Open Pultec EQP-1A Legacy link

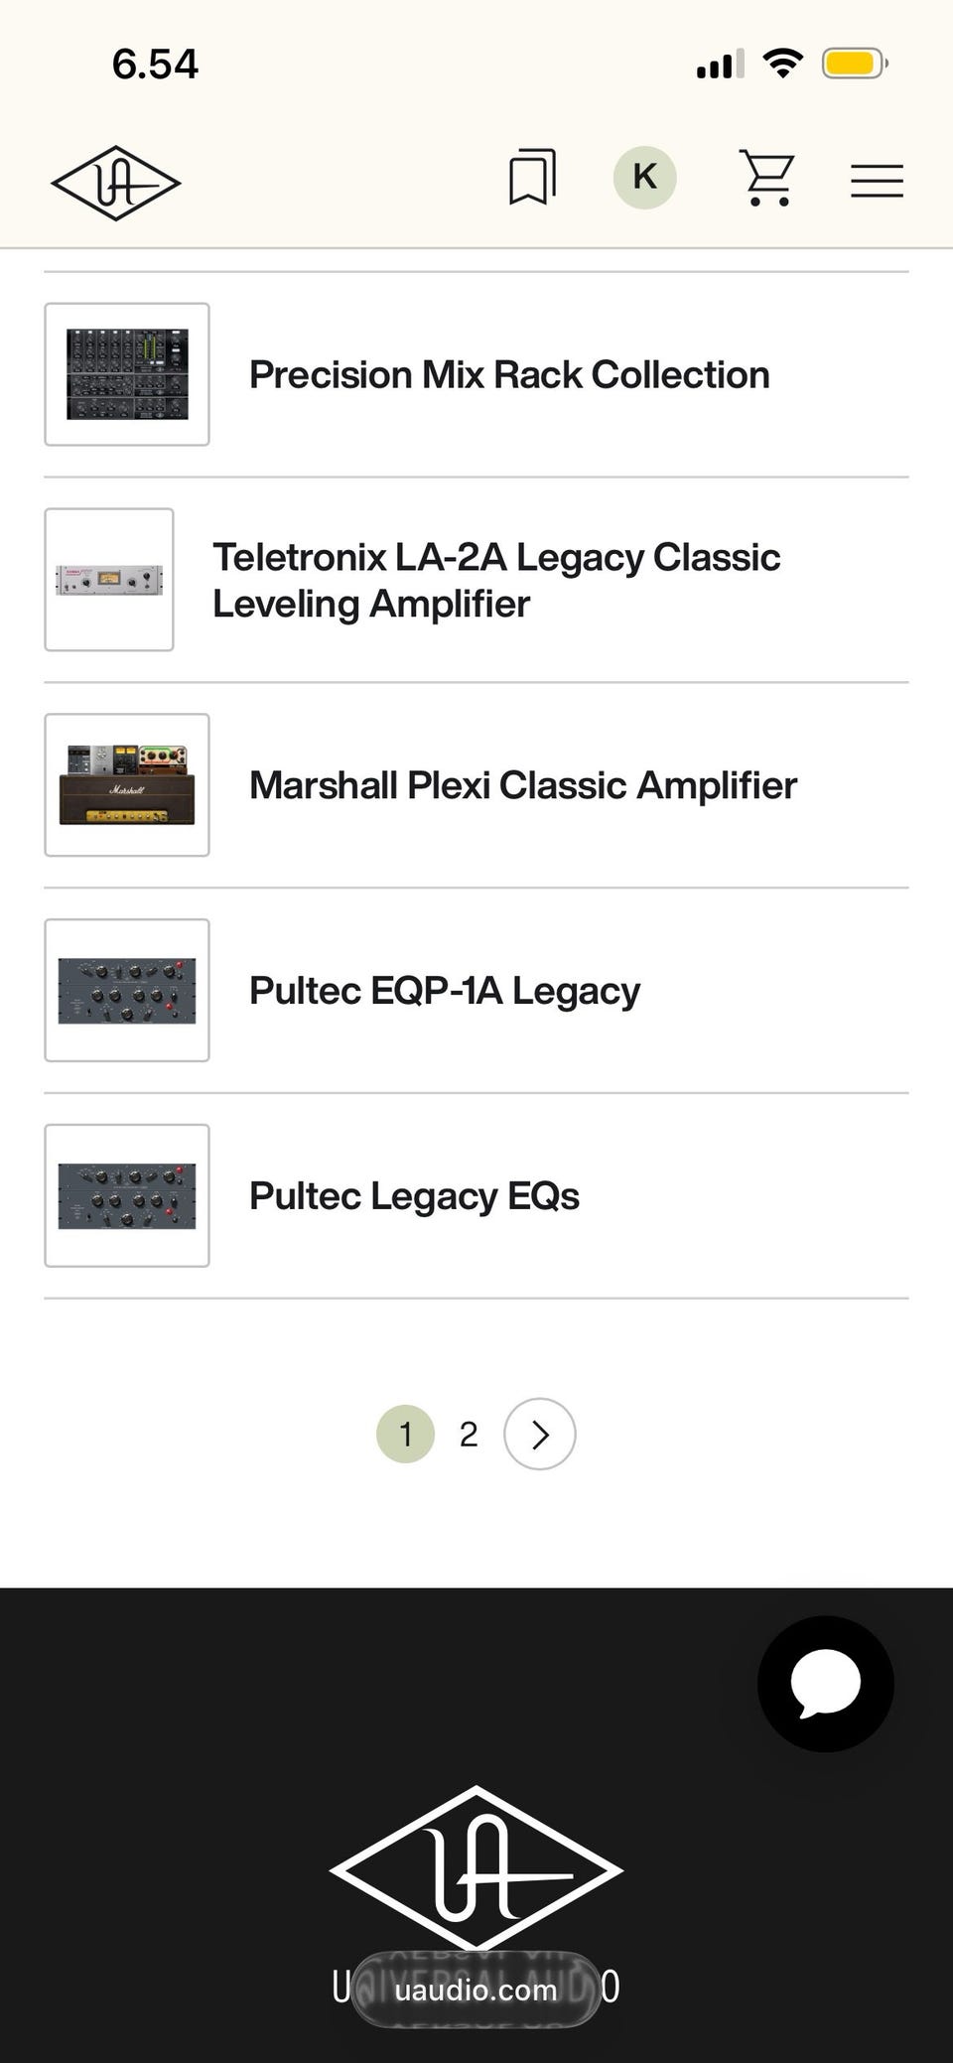(445, 991)
